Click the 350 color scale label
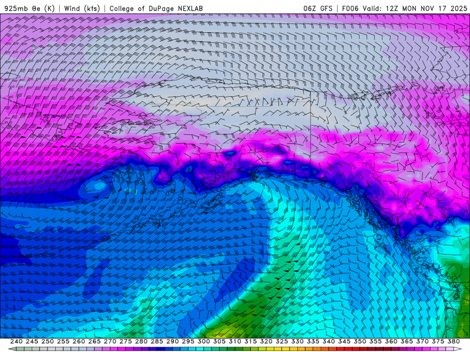The image size is (470, 352). (x=360, y=341)
